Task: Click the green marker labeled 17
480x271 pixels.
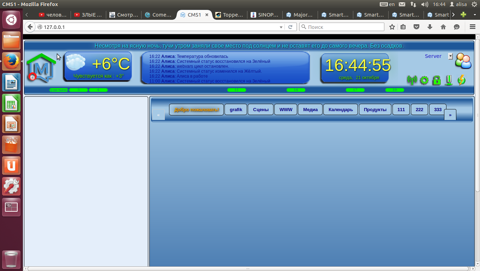Action: (355, 90)
